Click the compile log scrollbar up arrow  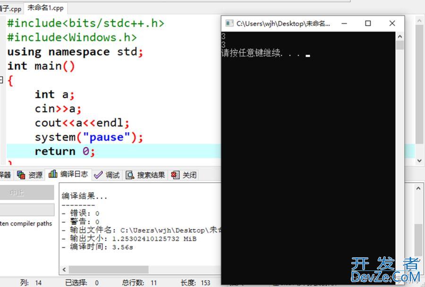click(418, 188)
